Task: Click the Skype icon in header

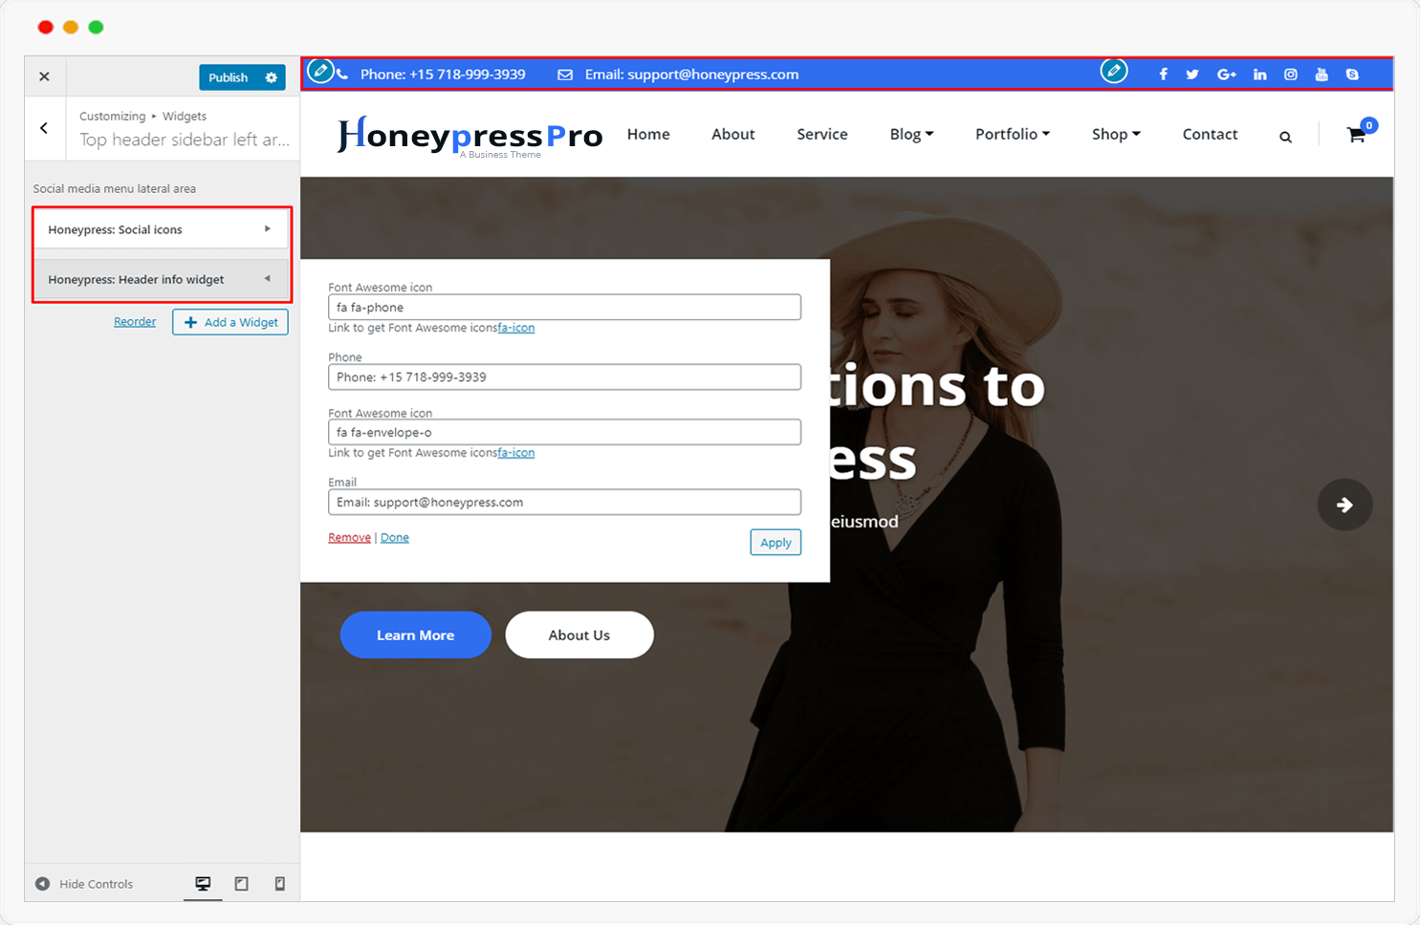Action: coord(1352,75)
